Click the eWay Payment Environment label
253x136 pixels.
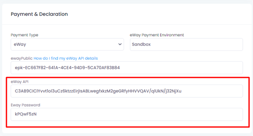(157, 35)
